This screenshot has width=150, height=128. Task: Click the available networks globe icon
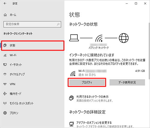point(71,98)
